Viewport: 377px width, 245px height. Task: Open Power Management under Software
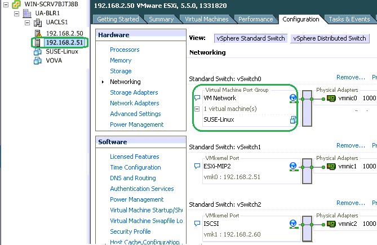click(136, 199)
